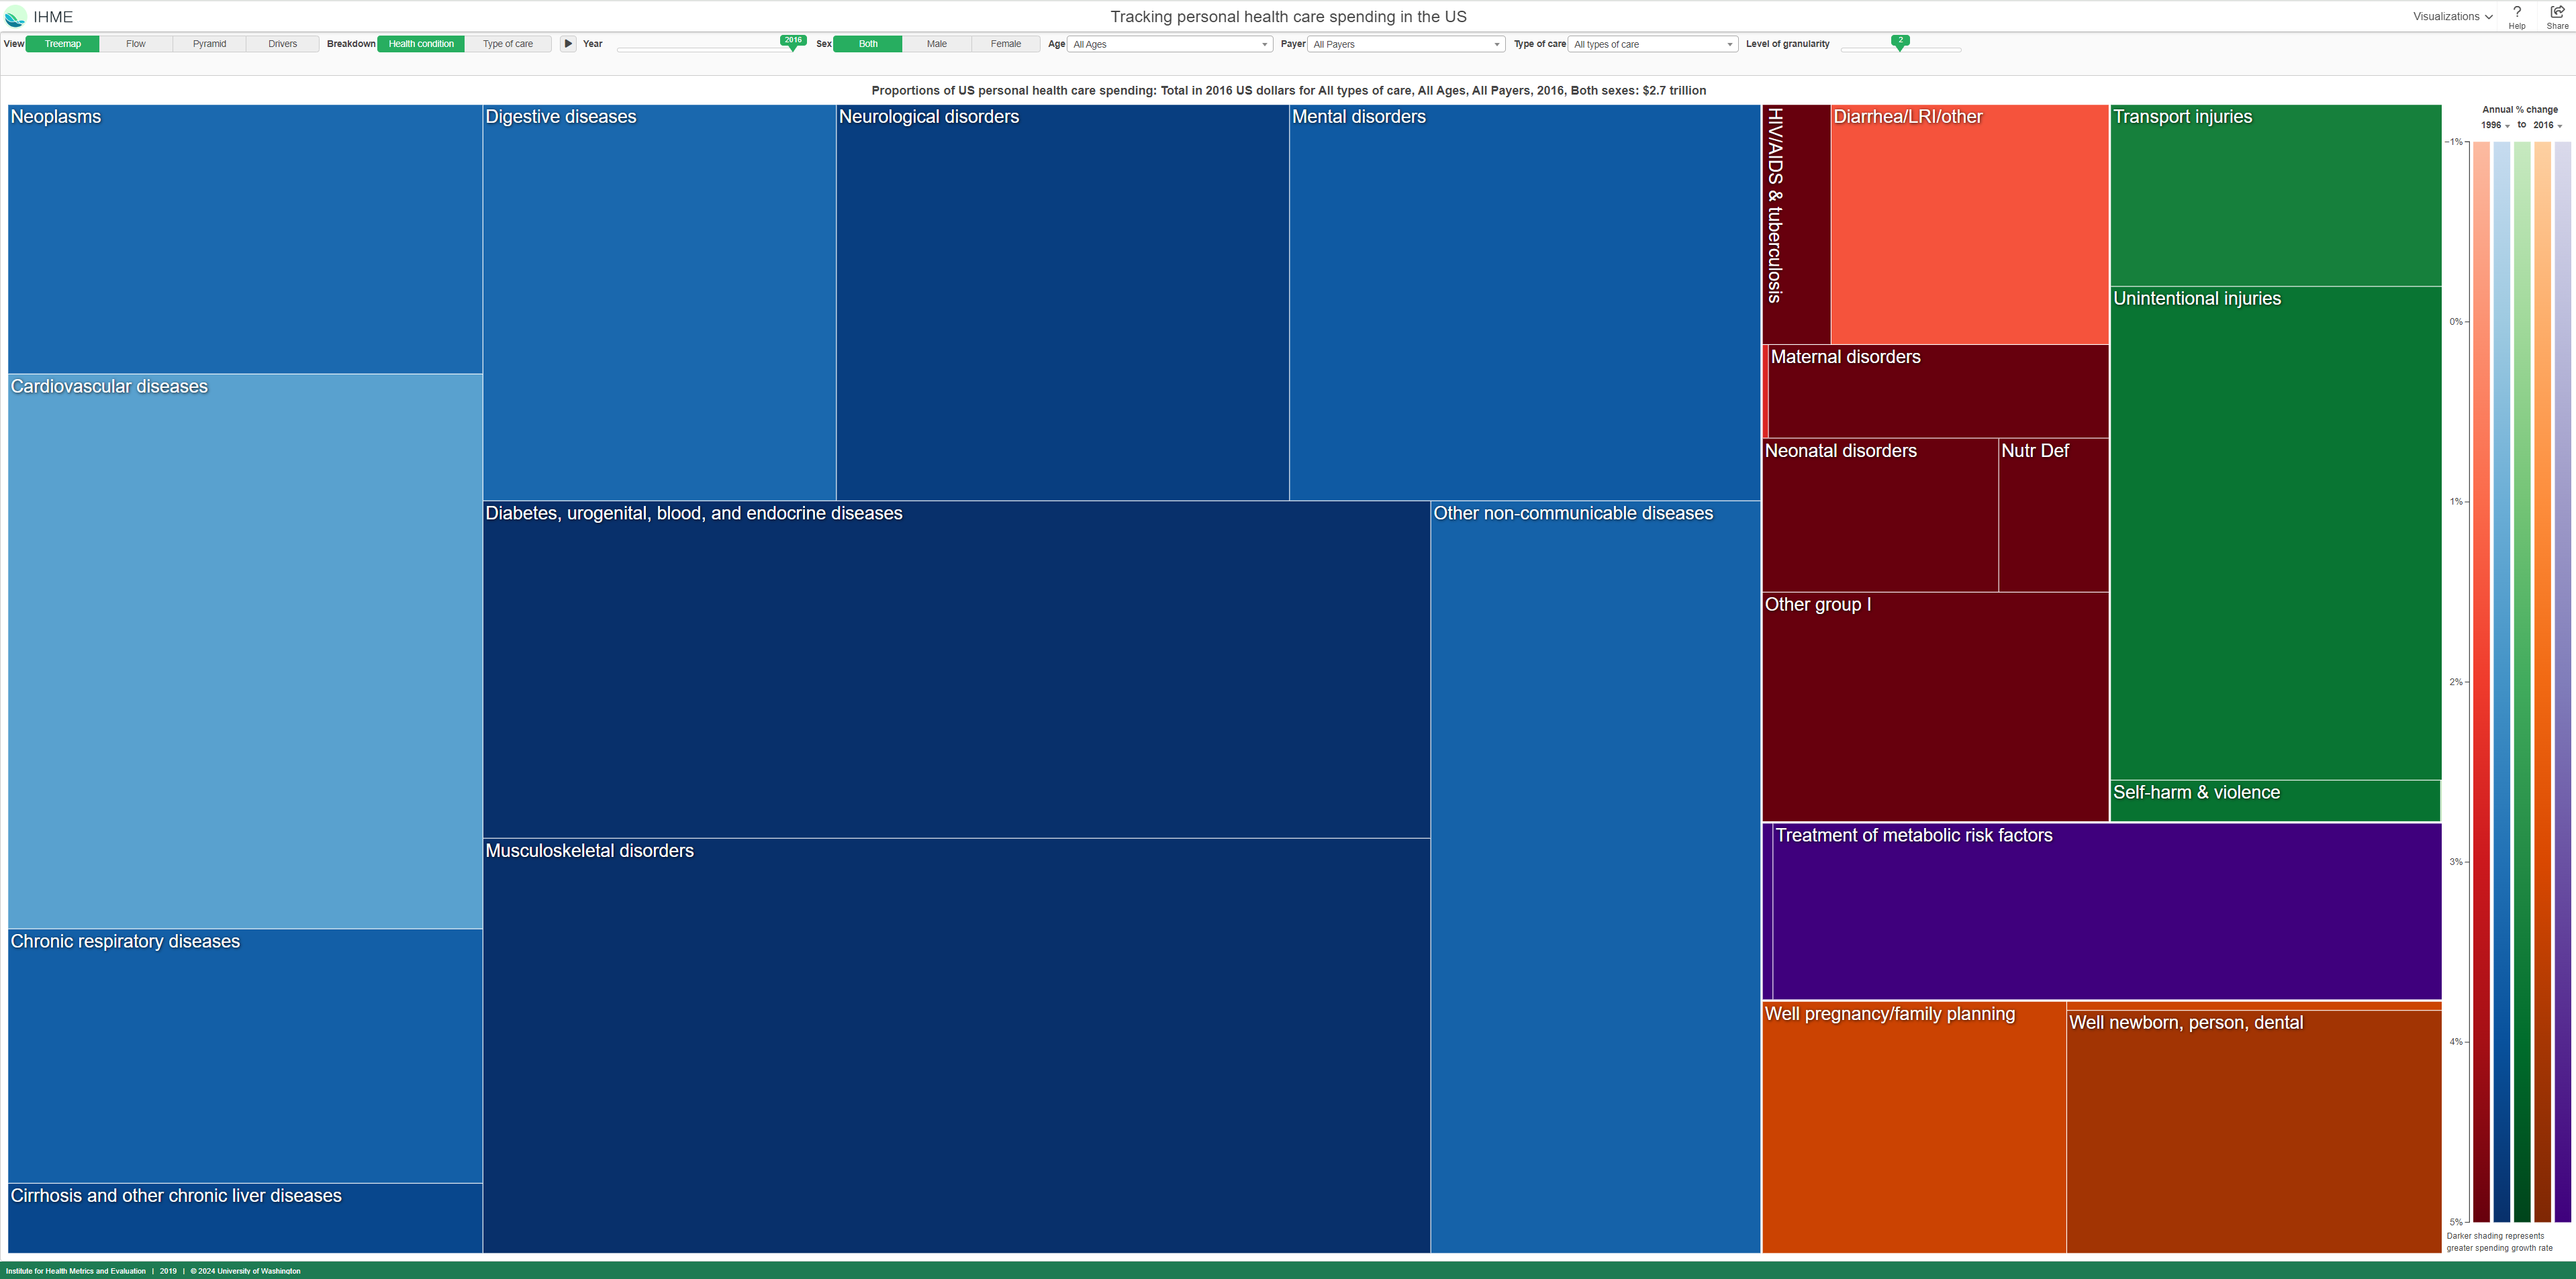This screenshot has height=1279, width=2576.
Task: Switch to Pyramid view
Action: 209,44
